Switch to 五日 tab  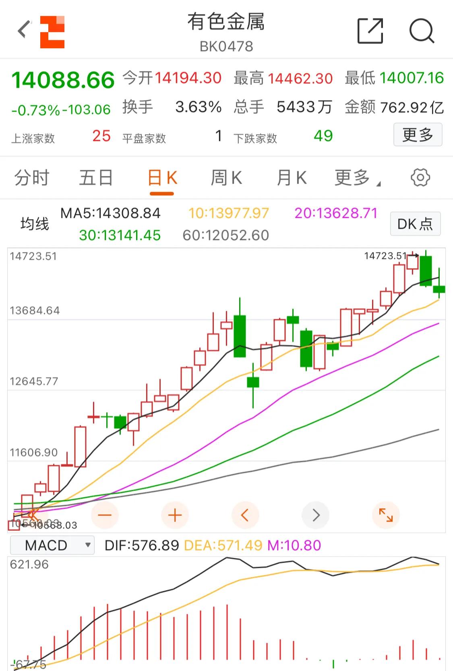pos(96,178)
